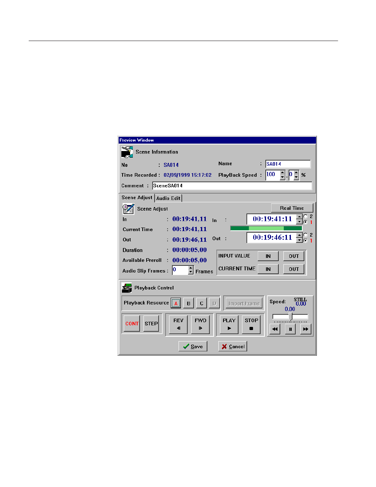The image size is (376, 487).
Task: Click the Out value 00:19:46,11
Action: tap(190, 240)
